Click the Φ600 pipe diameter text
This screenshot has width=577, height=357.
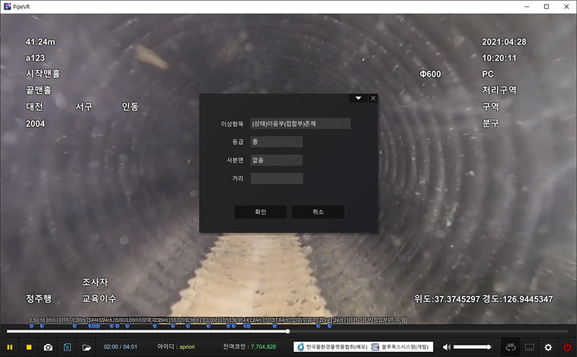(430, 74)
